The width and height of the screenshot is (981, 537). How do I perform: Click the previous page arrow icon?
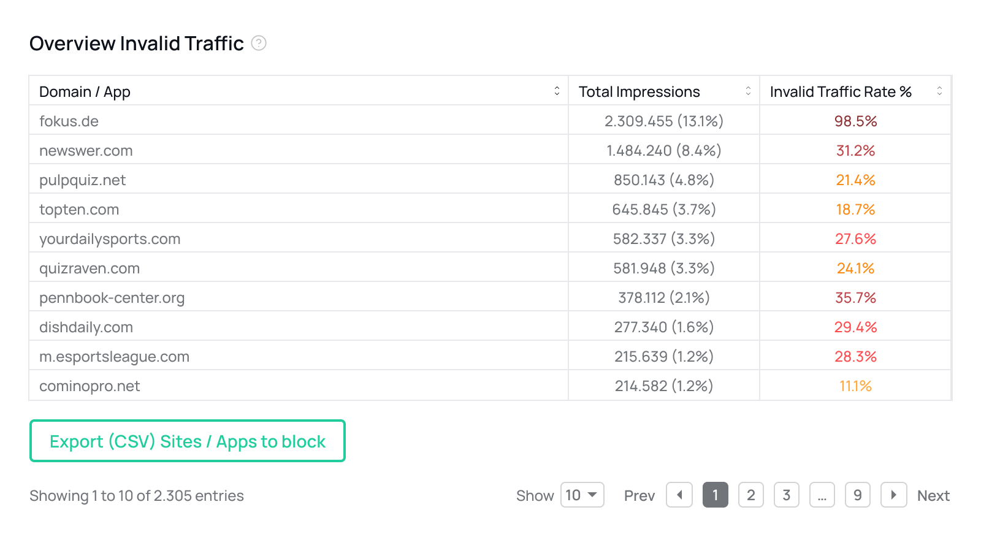pyautogui.click(x=679, y=495)
